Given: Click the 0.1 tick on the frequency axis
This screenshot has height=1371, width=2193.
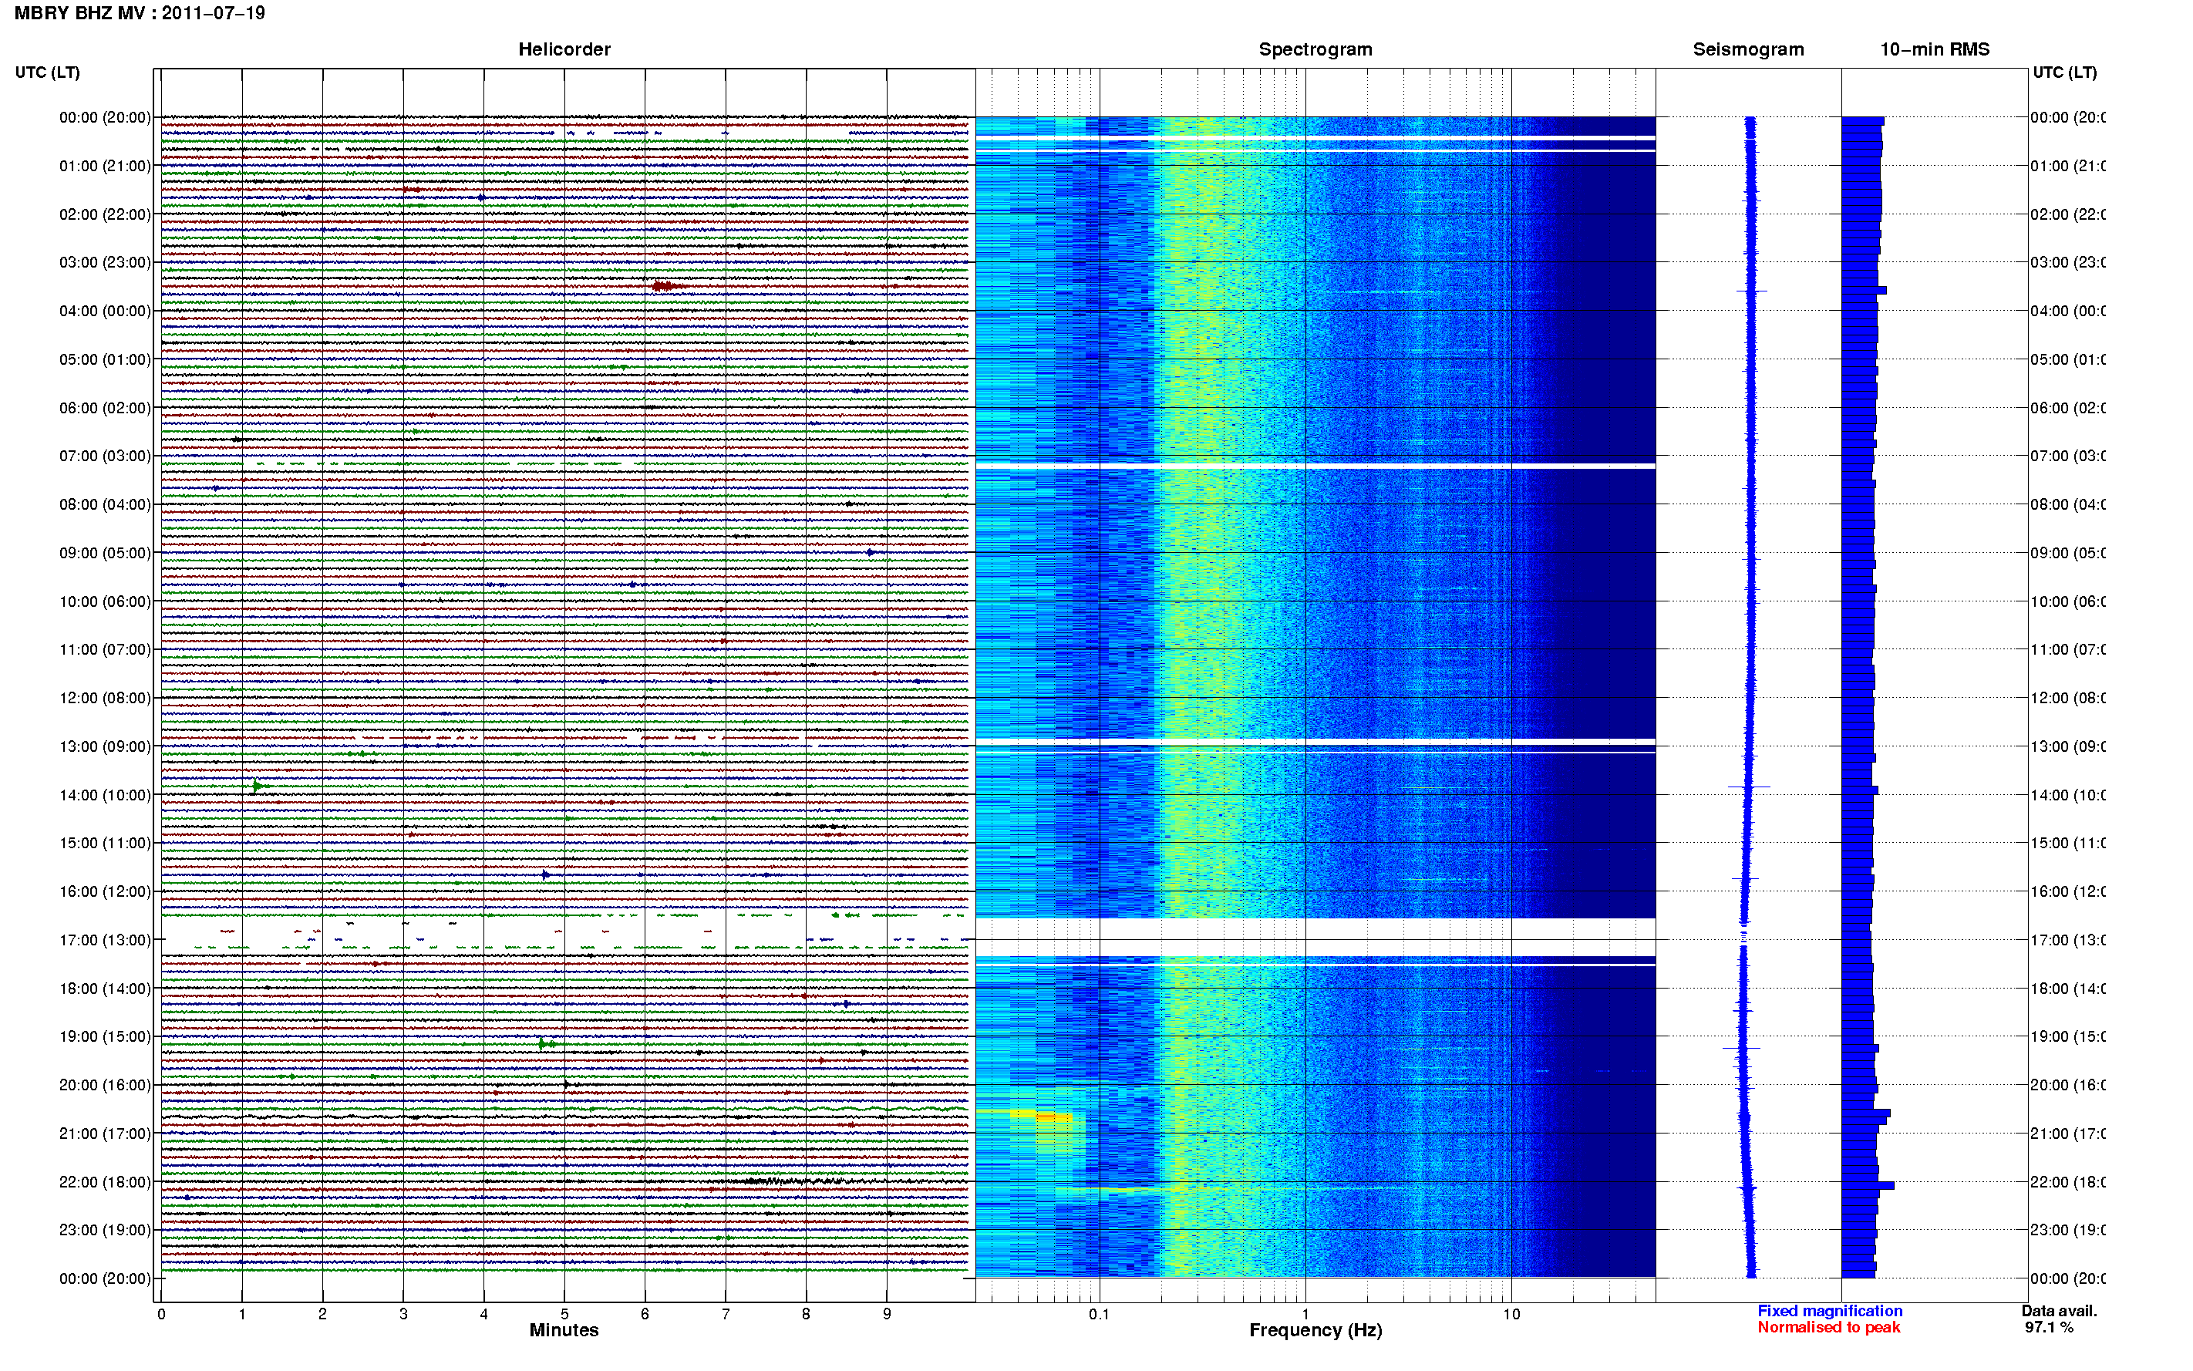Looking at the screenshot, I should click(x=1099, y=1314).
